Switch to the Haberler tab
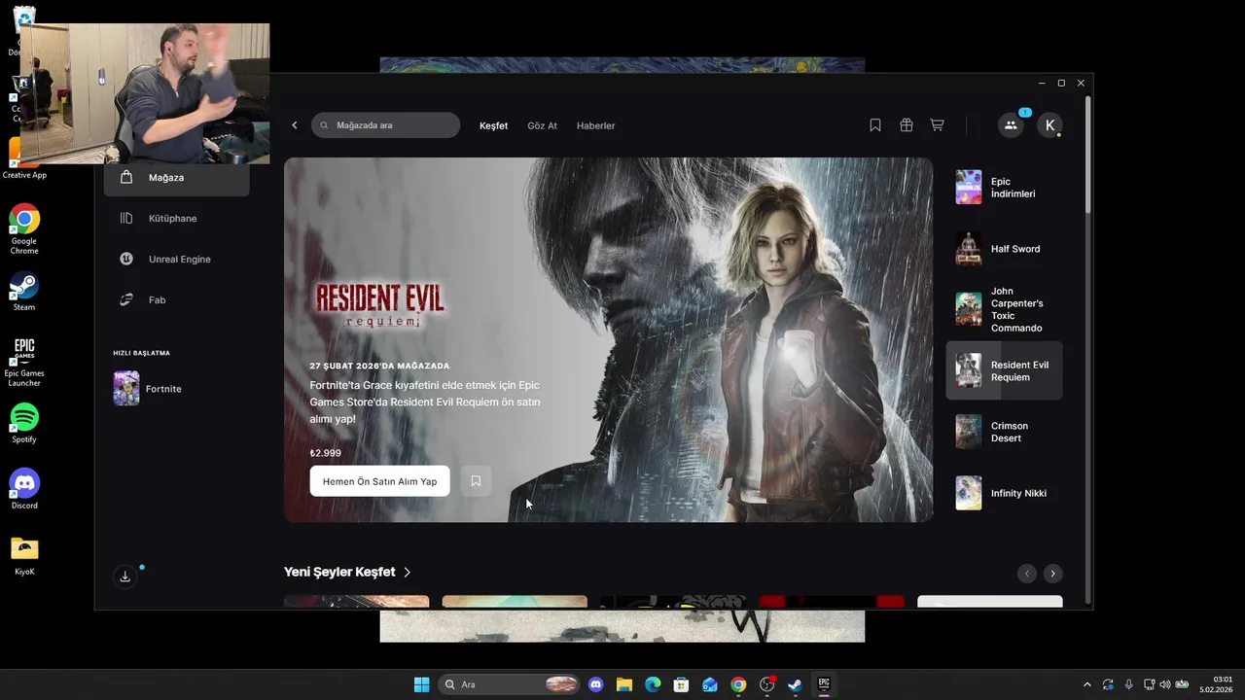Viewport: 1245px width, 700px height. [x=595, y=125]
